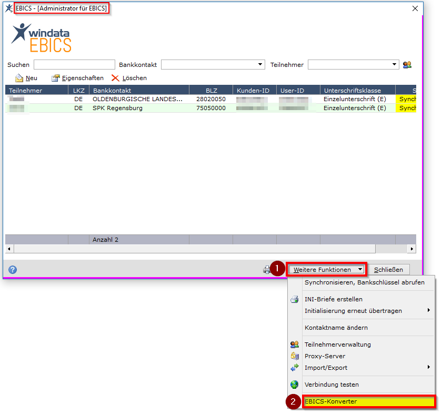Click the windata star icon in title bar
The width and height of the screenshot is (442, 413).
coord(9,8)
